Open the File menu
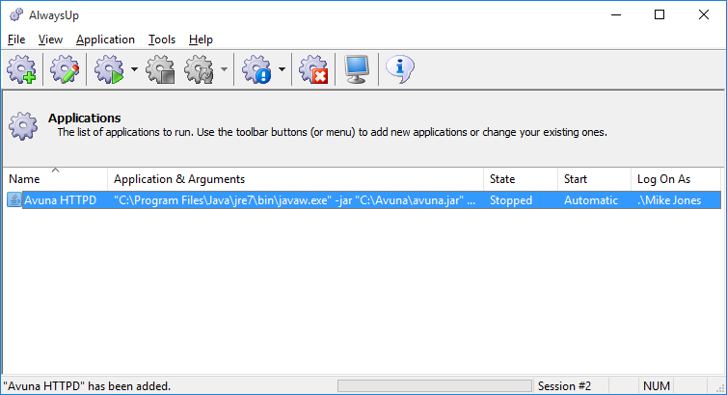The height and width of the screenshot is (395, 727). 16,39
